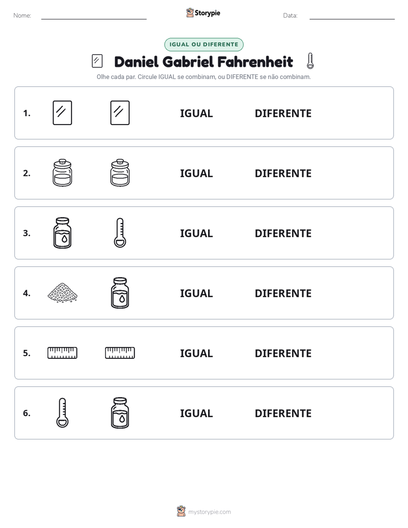
Task: Choose IGUAL for question 1
Action: pyautogui.click(x=196, y=114)
